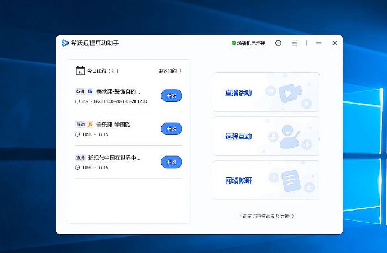The image size is (387, 253).
Task: Click the 听 tag on the art lesson
Action: click(90, 91)
